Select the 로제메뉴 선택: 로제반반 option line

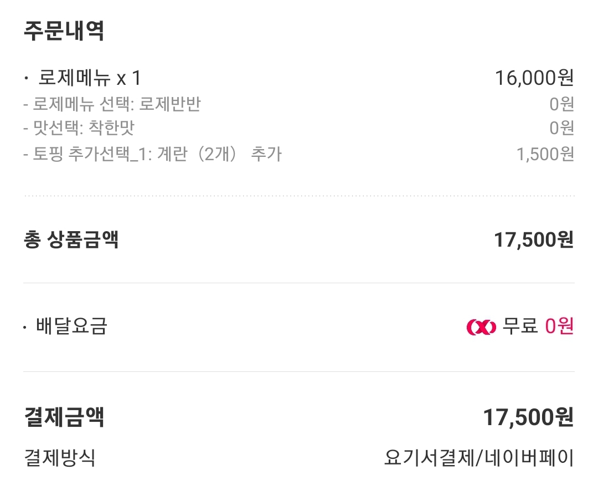112,104
